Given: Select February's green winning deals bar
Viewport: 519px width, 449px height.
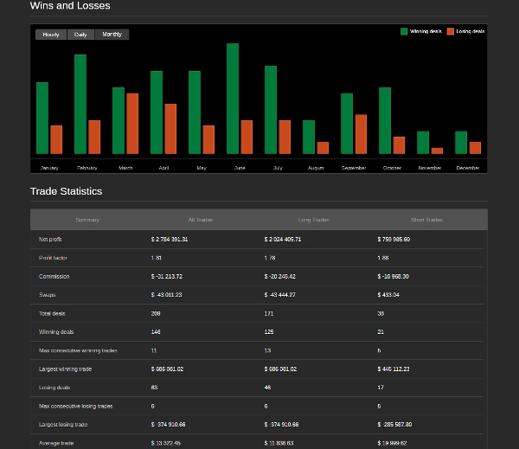Looking at the screenshot, I should pyautogui.click(x=80, y=105).
